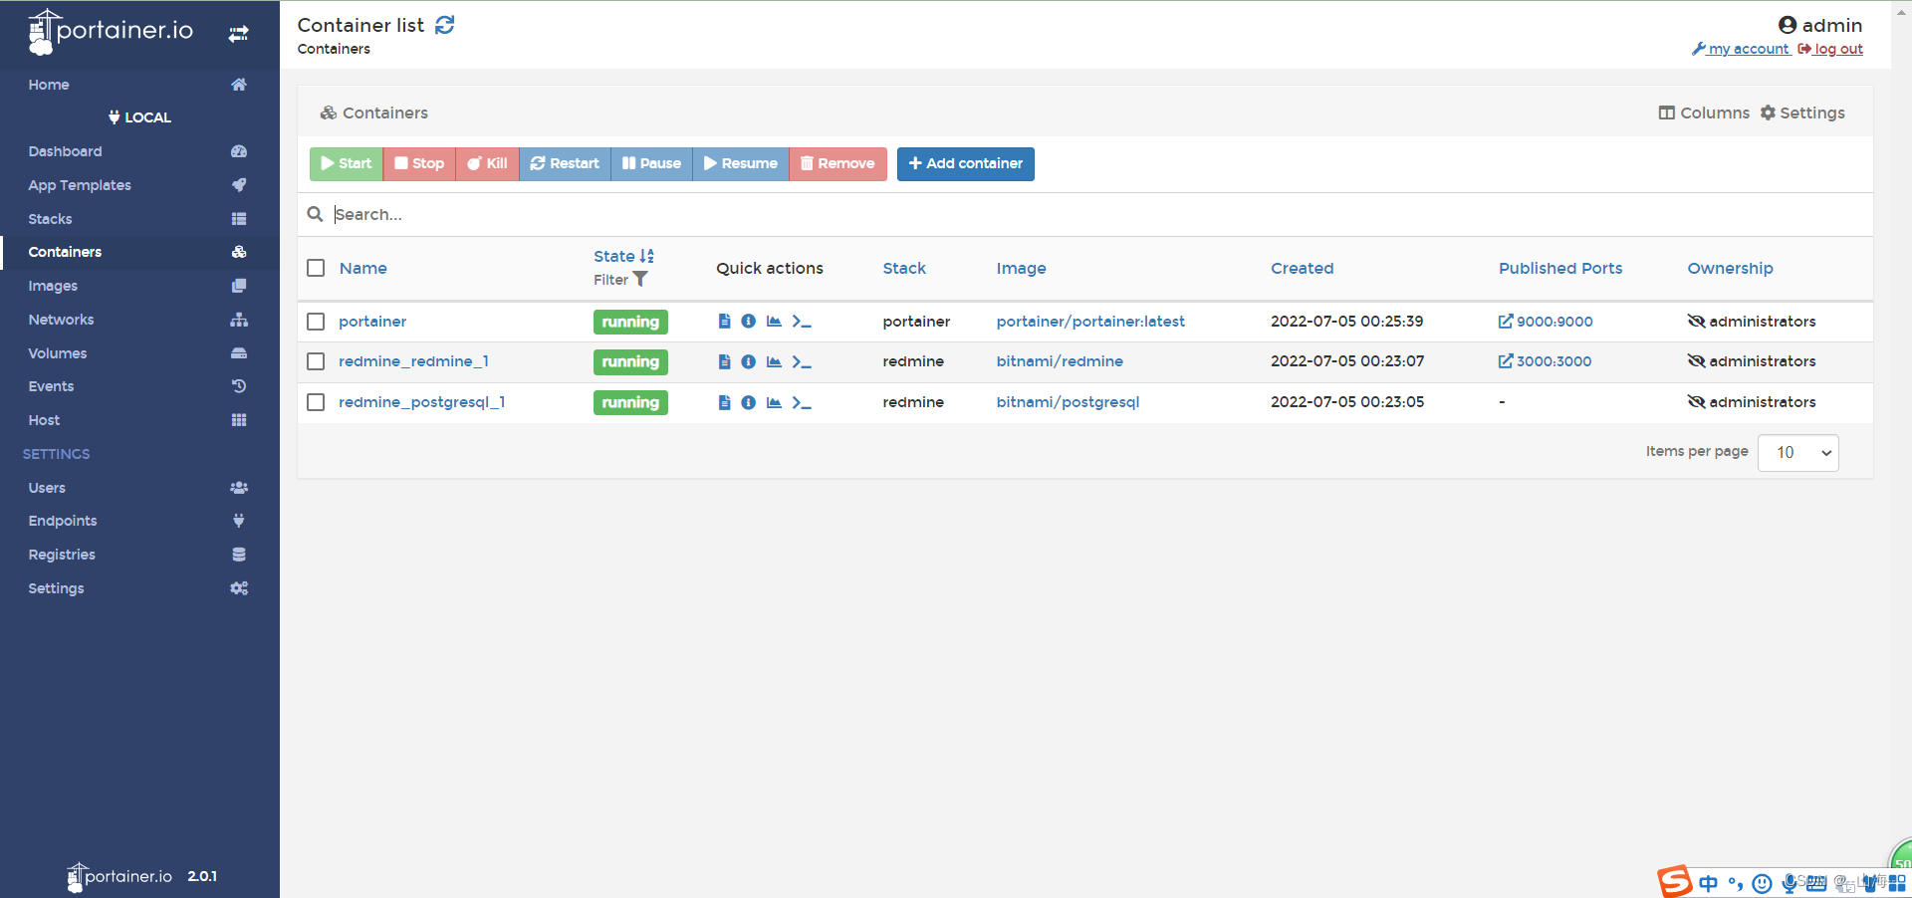
Task: Click the Stop button
Action: coord(419,163)
